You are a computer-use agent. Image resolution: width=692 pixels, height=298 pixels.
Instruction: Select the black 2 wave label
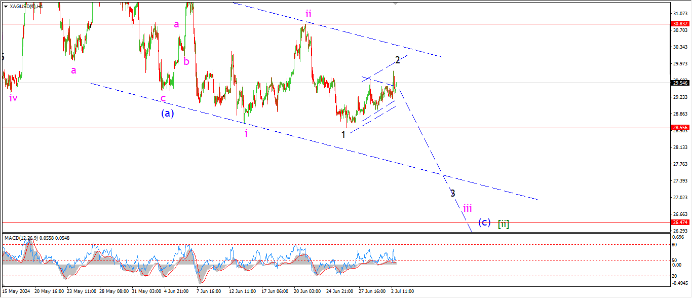pos(398,60)
